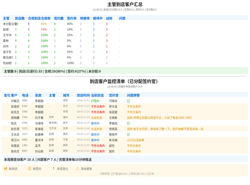This screenshot has width=250, height=185.
Task: Click the 50% sign rate value
Action: [x=70, y=52]
